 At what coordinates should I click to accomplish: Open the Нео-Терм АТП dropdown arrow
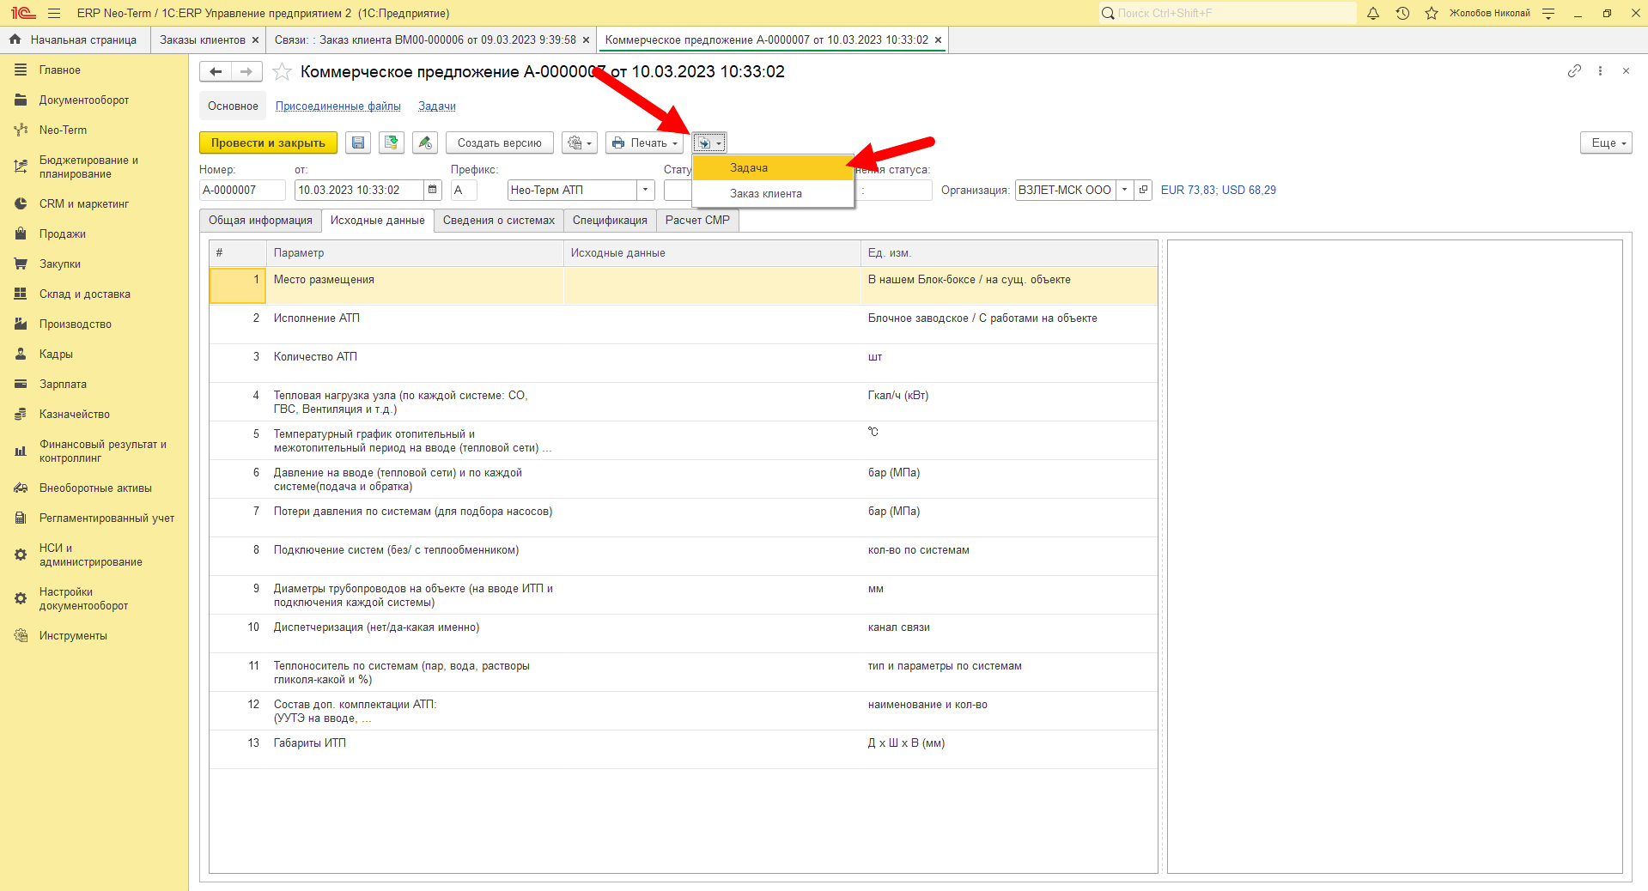pyautogui.click(x=645, y=190)
